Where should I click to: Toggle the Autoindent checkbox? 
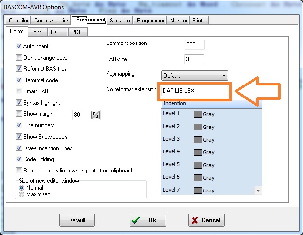coord(19,46)
